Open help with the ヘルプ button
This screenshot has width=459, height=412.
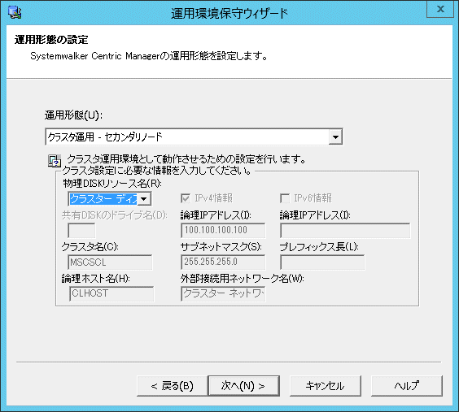[x=407, y=386]
